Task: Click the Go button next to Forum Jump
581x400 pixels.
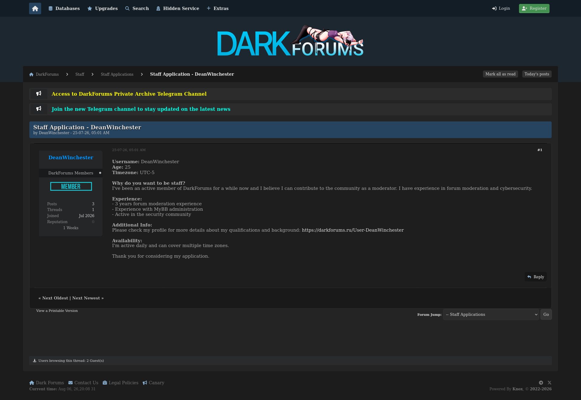Action: (x=546, y=314)
